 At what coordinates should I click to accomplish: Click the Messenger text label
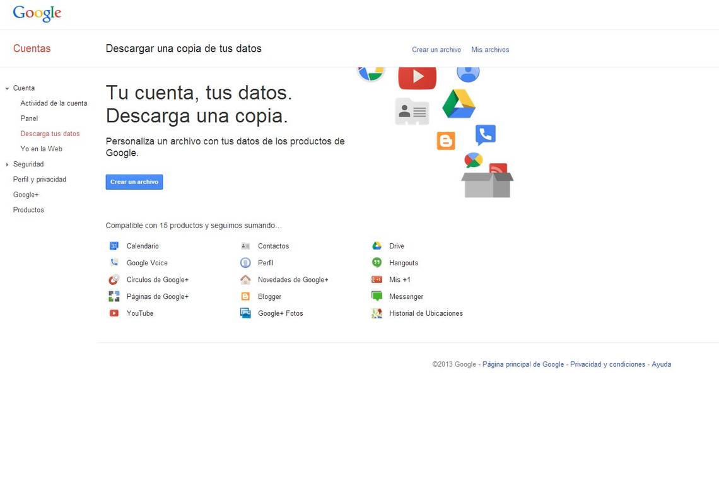[x=406, y=297]
